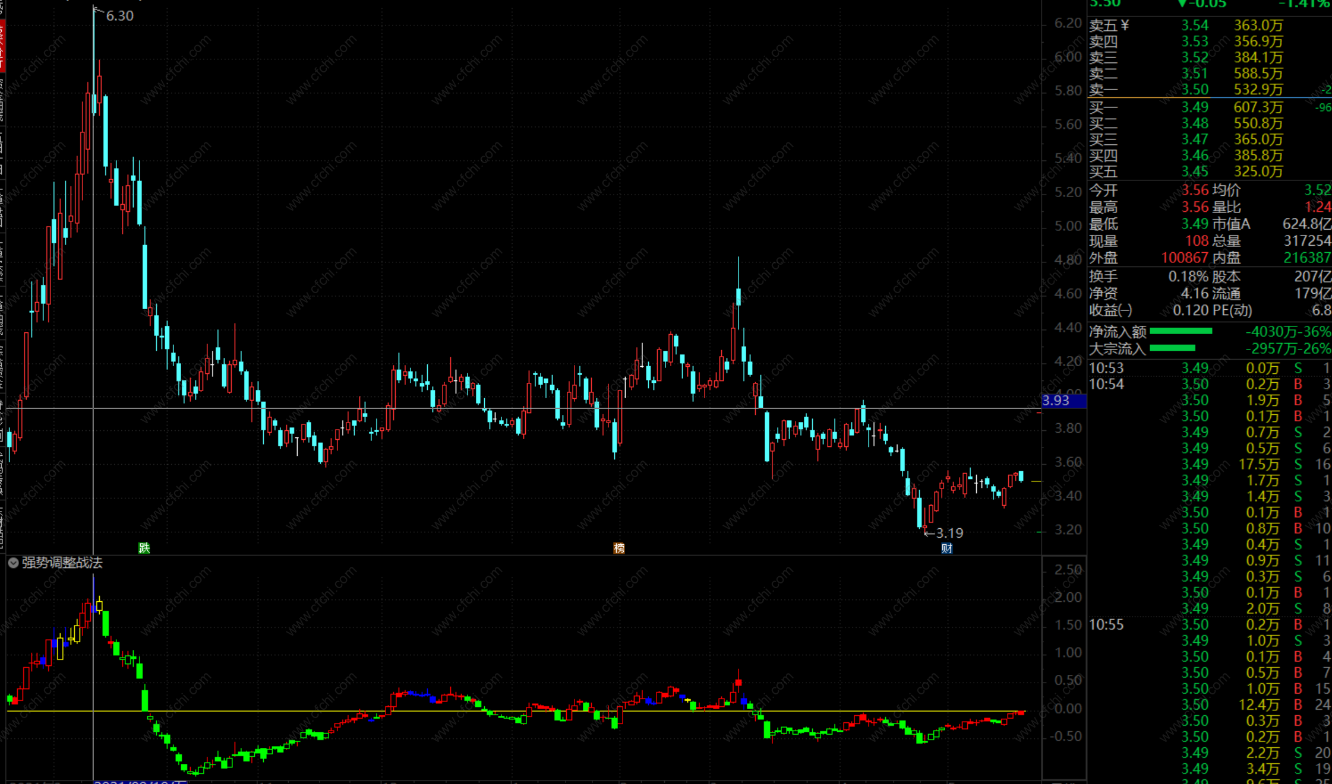Click the 17.5万 large sell trade

click(x=1258, y=464)
